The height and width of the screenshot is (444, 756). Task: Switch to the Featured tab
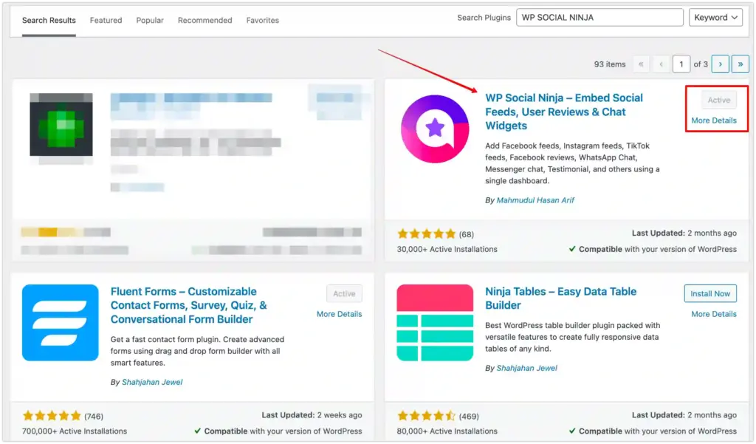[106, 20]
